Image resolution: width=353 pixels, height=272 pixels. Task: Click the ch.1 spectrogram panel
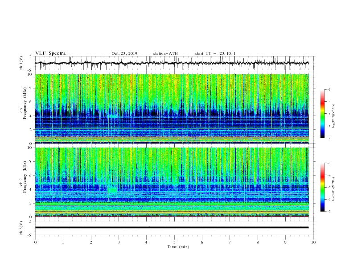(x=172, y=108)
